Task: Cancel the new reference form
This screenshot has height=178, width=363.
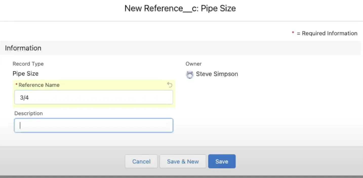Action: pyautogui.click(x=141, y=162)
